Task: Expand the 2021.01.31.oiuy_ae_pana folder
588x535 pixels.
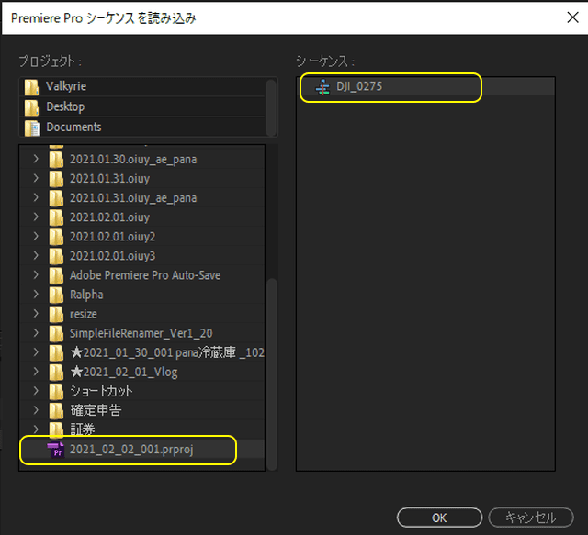Action: point(36,197)
